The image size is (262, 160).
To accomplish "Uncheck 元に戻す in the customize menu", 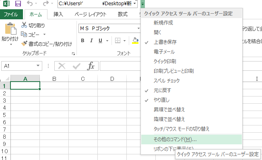I will pos(192,90).
